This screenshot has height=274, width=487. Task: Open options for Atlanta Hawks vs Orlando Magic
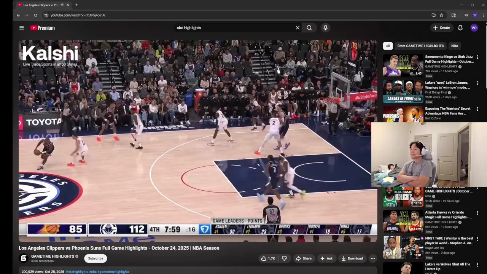(477, 213)
